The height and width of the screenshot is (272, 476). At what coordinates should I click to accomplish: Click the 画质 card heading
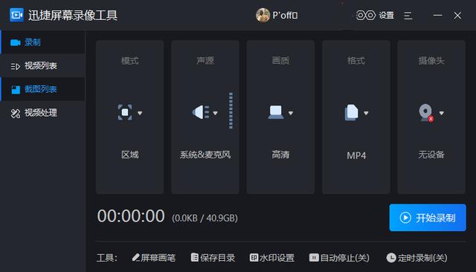280,61
